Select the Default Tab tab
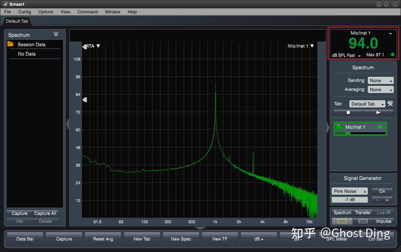The width and height of the screenshot is (401, 252). (16, 21)
